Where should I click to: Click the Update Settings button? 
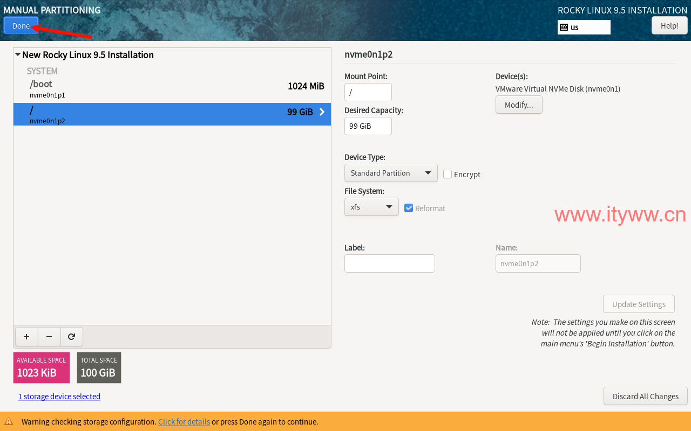(639, 304)
